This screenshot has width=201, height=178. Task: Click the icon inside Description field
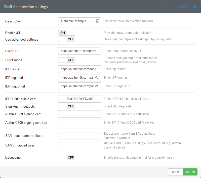tap(98, 21)
